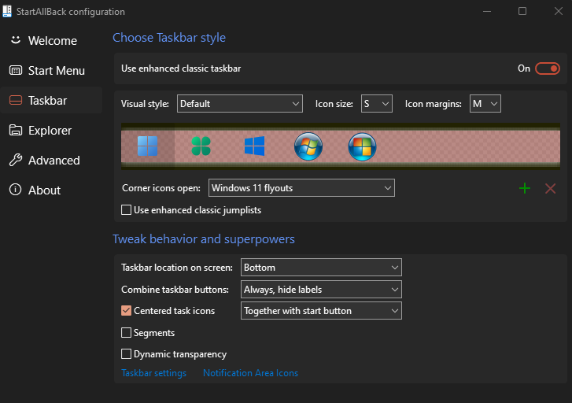
Task: Choose the flat-colored Windows orb start icon
Action: (x=362, y=146)
